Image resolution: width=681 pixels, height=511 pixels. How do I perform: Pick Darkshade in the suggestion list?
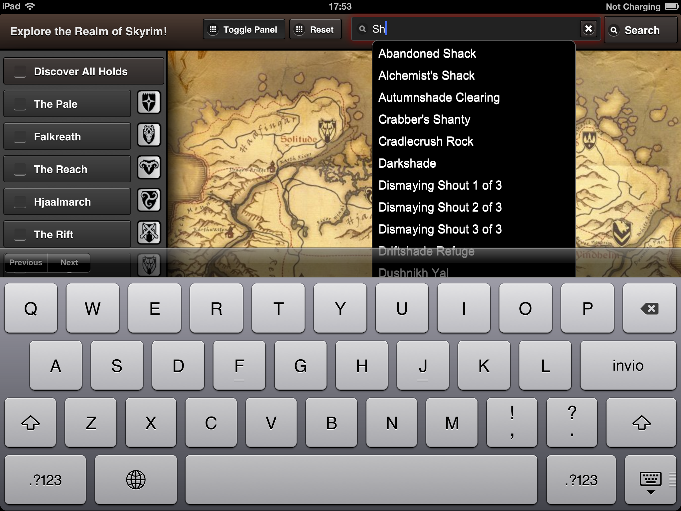(x=474, y=163)
